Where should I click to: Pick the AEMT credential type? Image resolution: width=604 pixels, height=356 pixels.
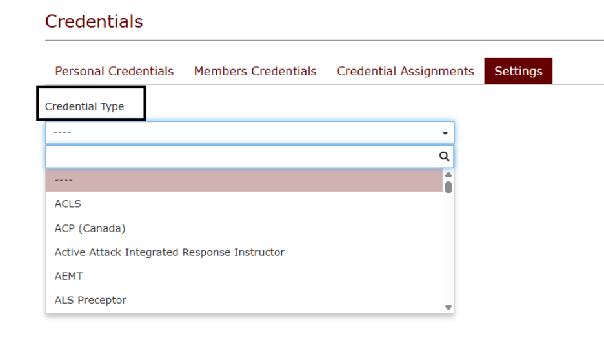pyautogui.click(x=244, y=276)
